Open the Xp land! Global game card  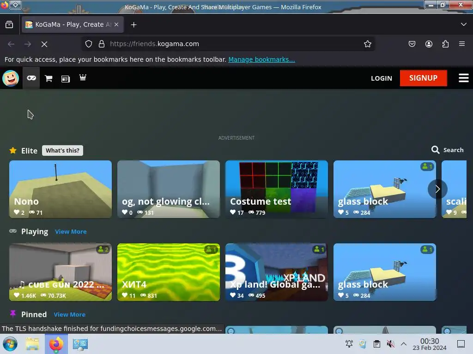pos(276,272)
